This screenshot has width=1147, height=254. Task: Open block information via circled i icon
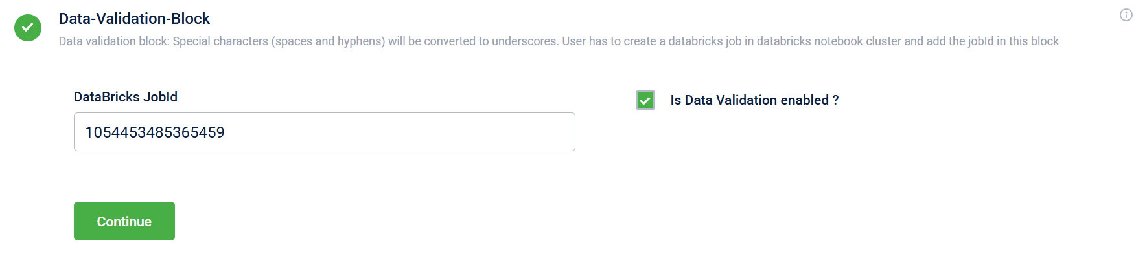(x=1126, y=15)
